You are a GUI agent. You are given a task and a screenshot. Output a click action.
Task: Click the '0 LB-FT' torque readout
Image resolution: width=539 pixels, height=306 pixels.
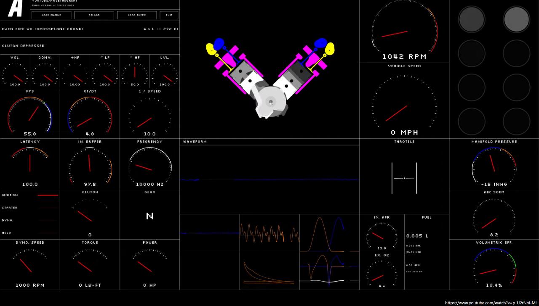[x=90, y=285]
